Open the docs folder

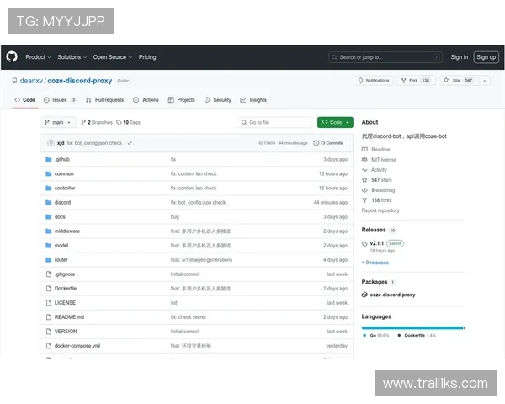pos(60,217)
